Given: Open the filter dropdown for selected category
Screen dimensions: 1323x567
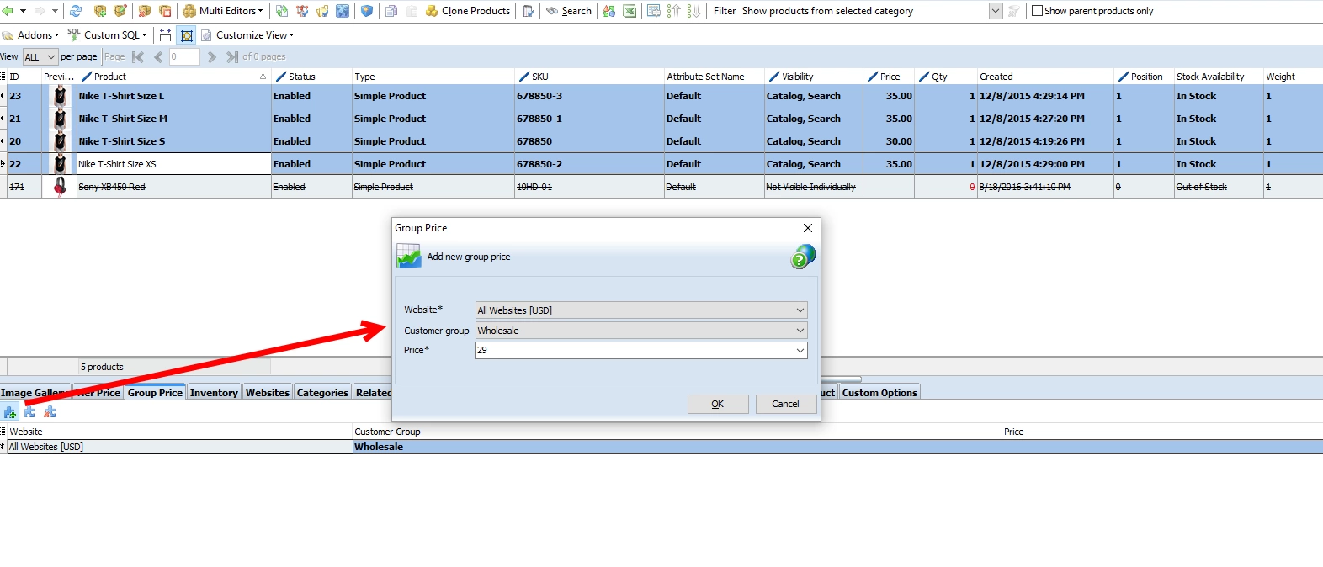Looking at the screenshot, I should (996, 11).
